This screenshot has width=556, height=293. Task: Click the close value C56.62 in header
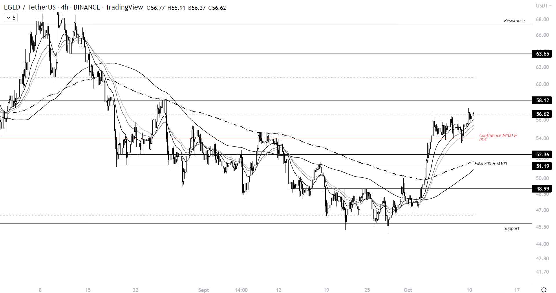point(217,8)
